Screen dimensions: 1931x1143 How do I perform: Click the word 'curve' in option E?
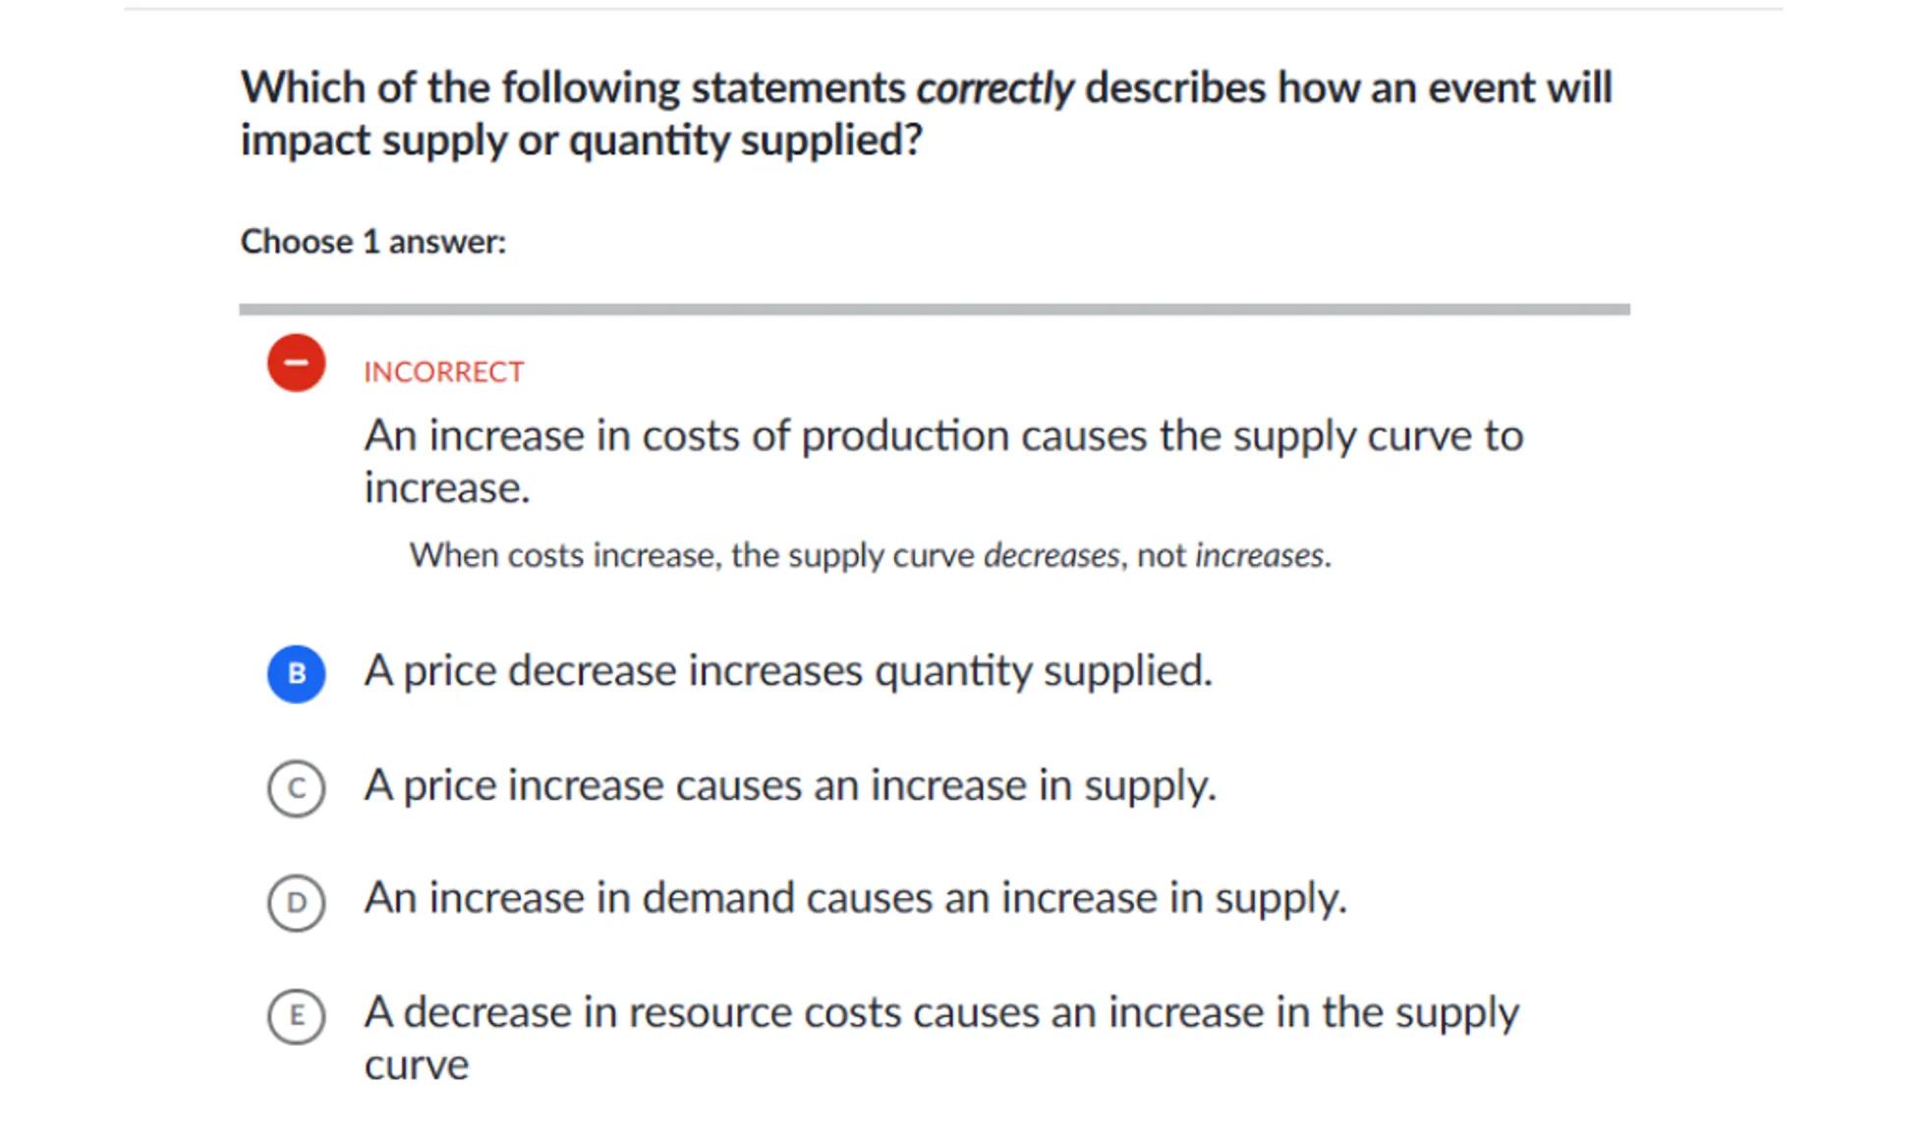point(416,1065)
